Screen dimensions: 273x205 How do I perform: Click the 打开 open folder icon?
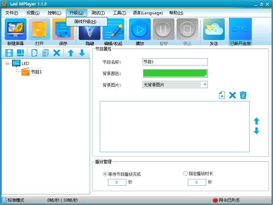point(39,29)
